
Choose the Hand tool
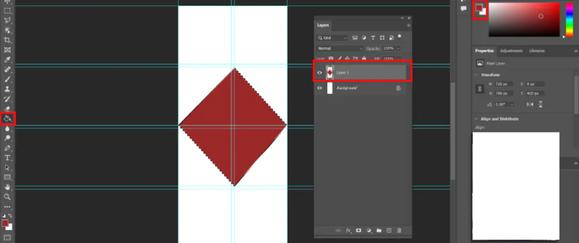click(8, 187)
